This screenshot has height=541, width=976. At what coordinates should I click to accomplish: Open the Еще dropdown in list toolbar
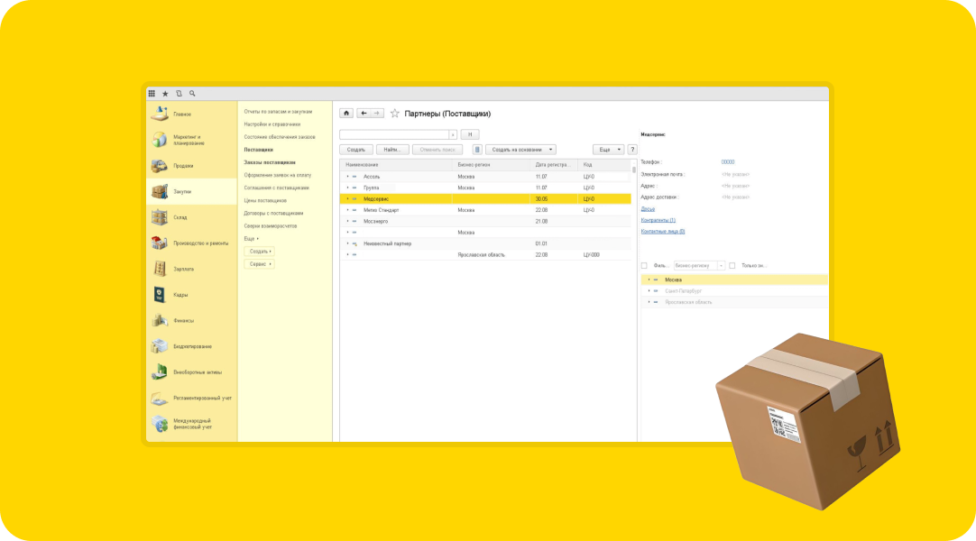point(607,150)
